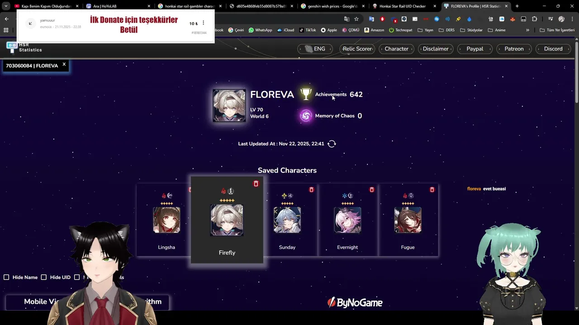Screen dimensions: 579x325
Task: Bookmark this page with the star icon
Action: [x=356, y=19]
